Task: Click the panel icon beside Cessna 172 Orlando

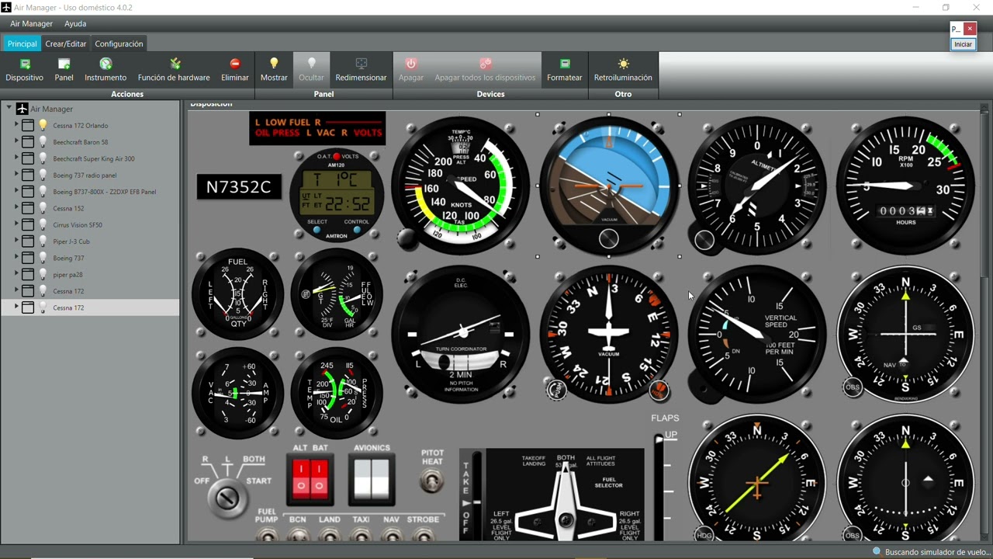Action: click(28, 125)
